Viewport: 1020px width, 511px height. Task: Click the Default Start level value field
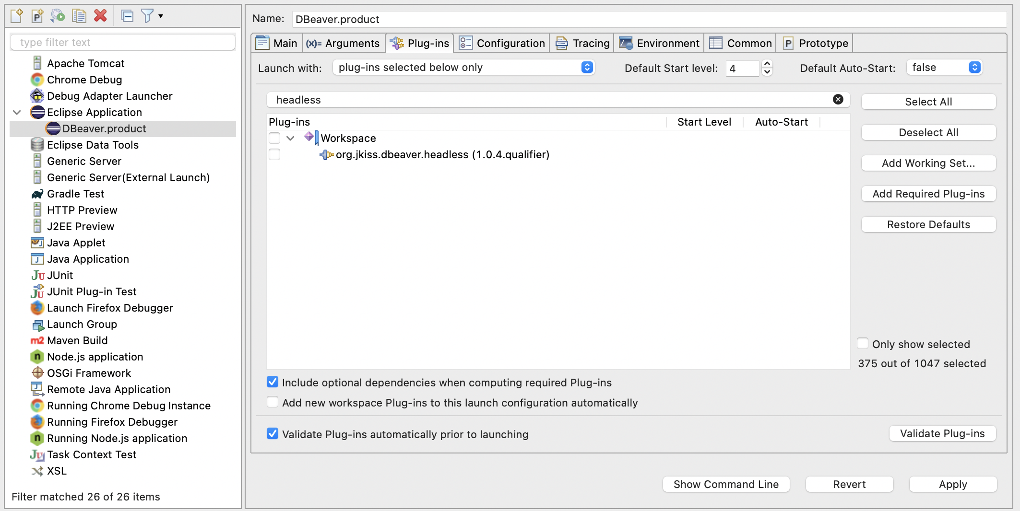pyautogui.click(x=743, y=68)
